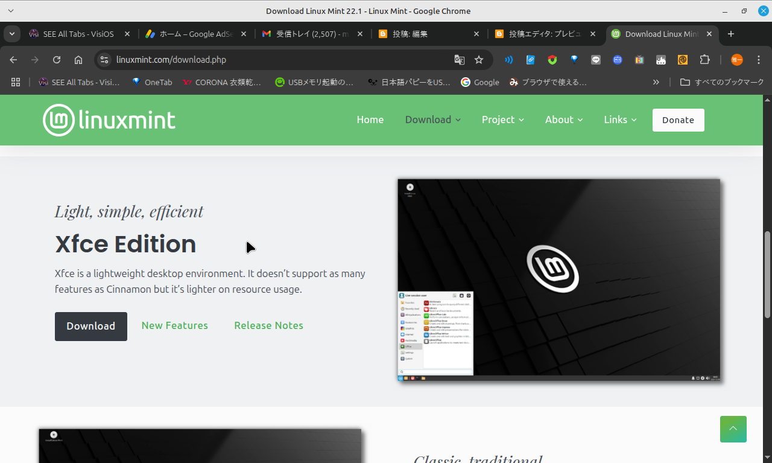Image resolution: width=772 pixels, height=463 pixels.
Task: Open the OneTab diamond extension icon
Action: coord(574,60)
